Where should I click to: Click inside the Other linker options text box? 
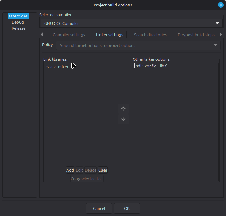(x=176, y=123)
